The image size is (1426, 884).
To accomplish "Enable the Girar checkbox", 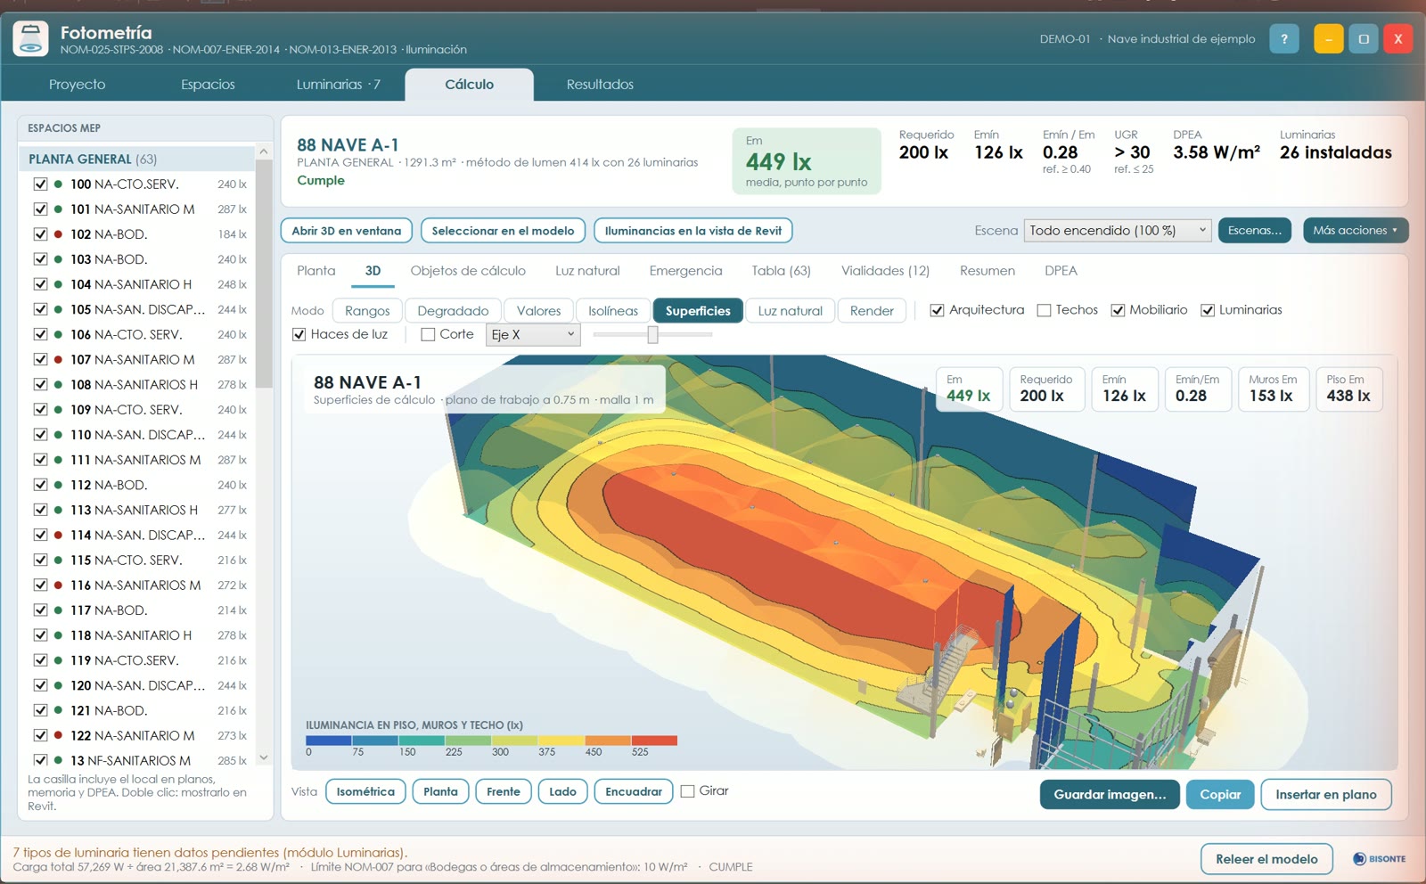I will [x=687, y=791].
